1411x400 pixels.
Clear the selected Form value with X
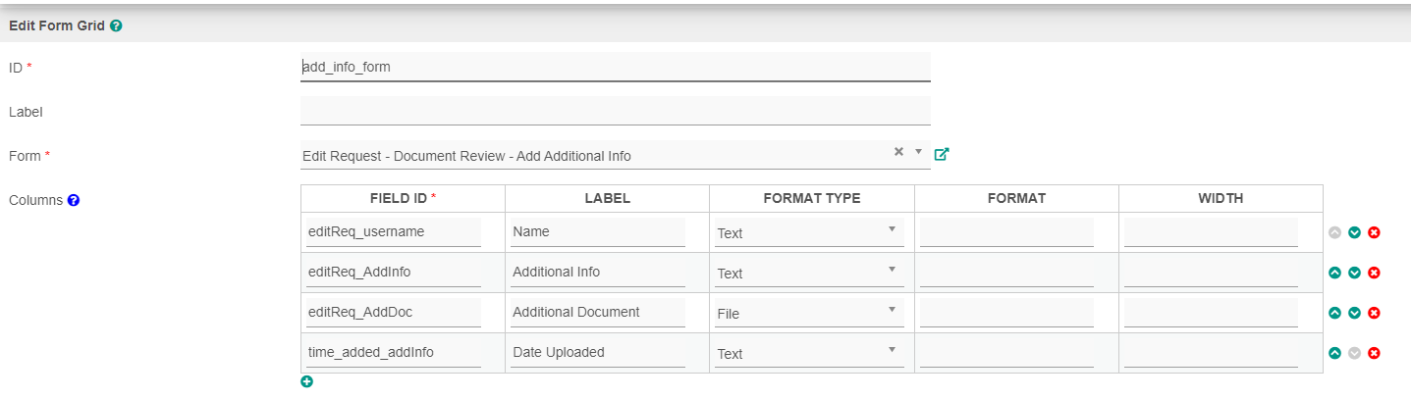tap(898, 152)
